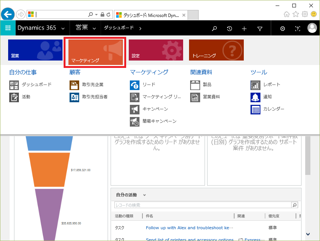The image size is (320, 241).
Task: Click the 営業資料 text link
Action: [x=211, y=97]
